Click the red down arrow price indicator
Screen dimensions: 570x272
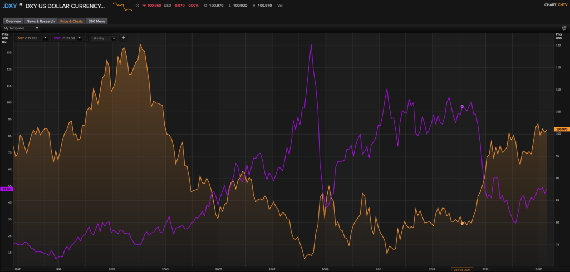click(145, 6)
